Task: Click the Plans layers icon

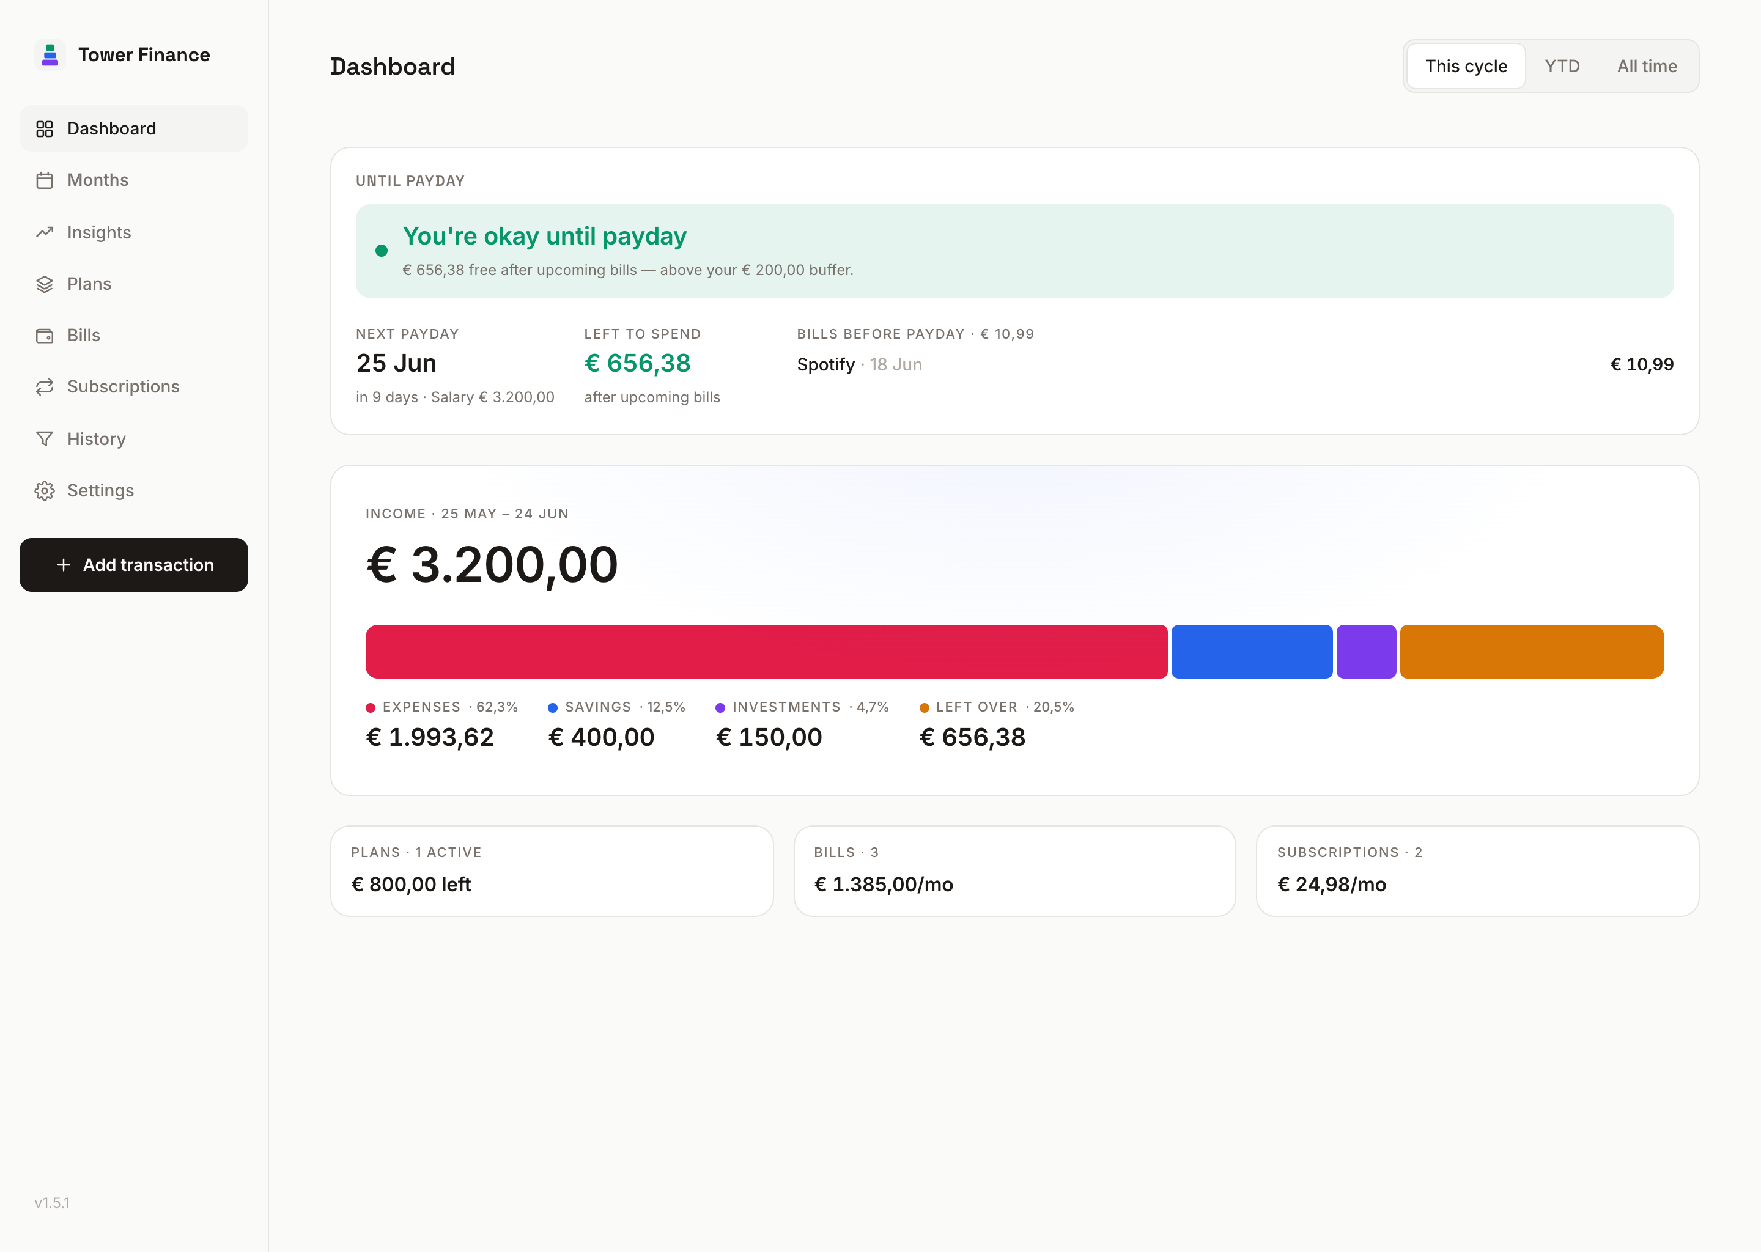Action: (45, 284)
